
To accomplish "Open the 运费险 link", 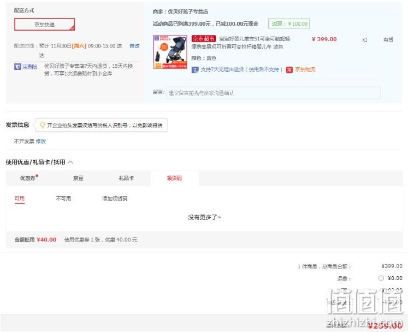I will pos(29,67).
